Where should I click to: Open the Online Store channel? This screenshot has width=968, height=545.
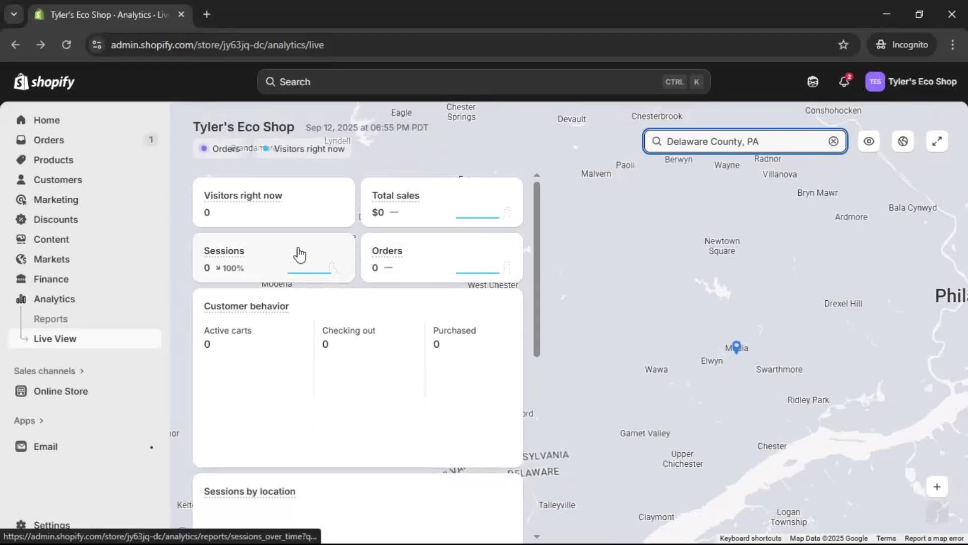tap(60, 391)
